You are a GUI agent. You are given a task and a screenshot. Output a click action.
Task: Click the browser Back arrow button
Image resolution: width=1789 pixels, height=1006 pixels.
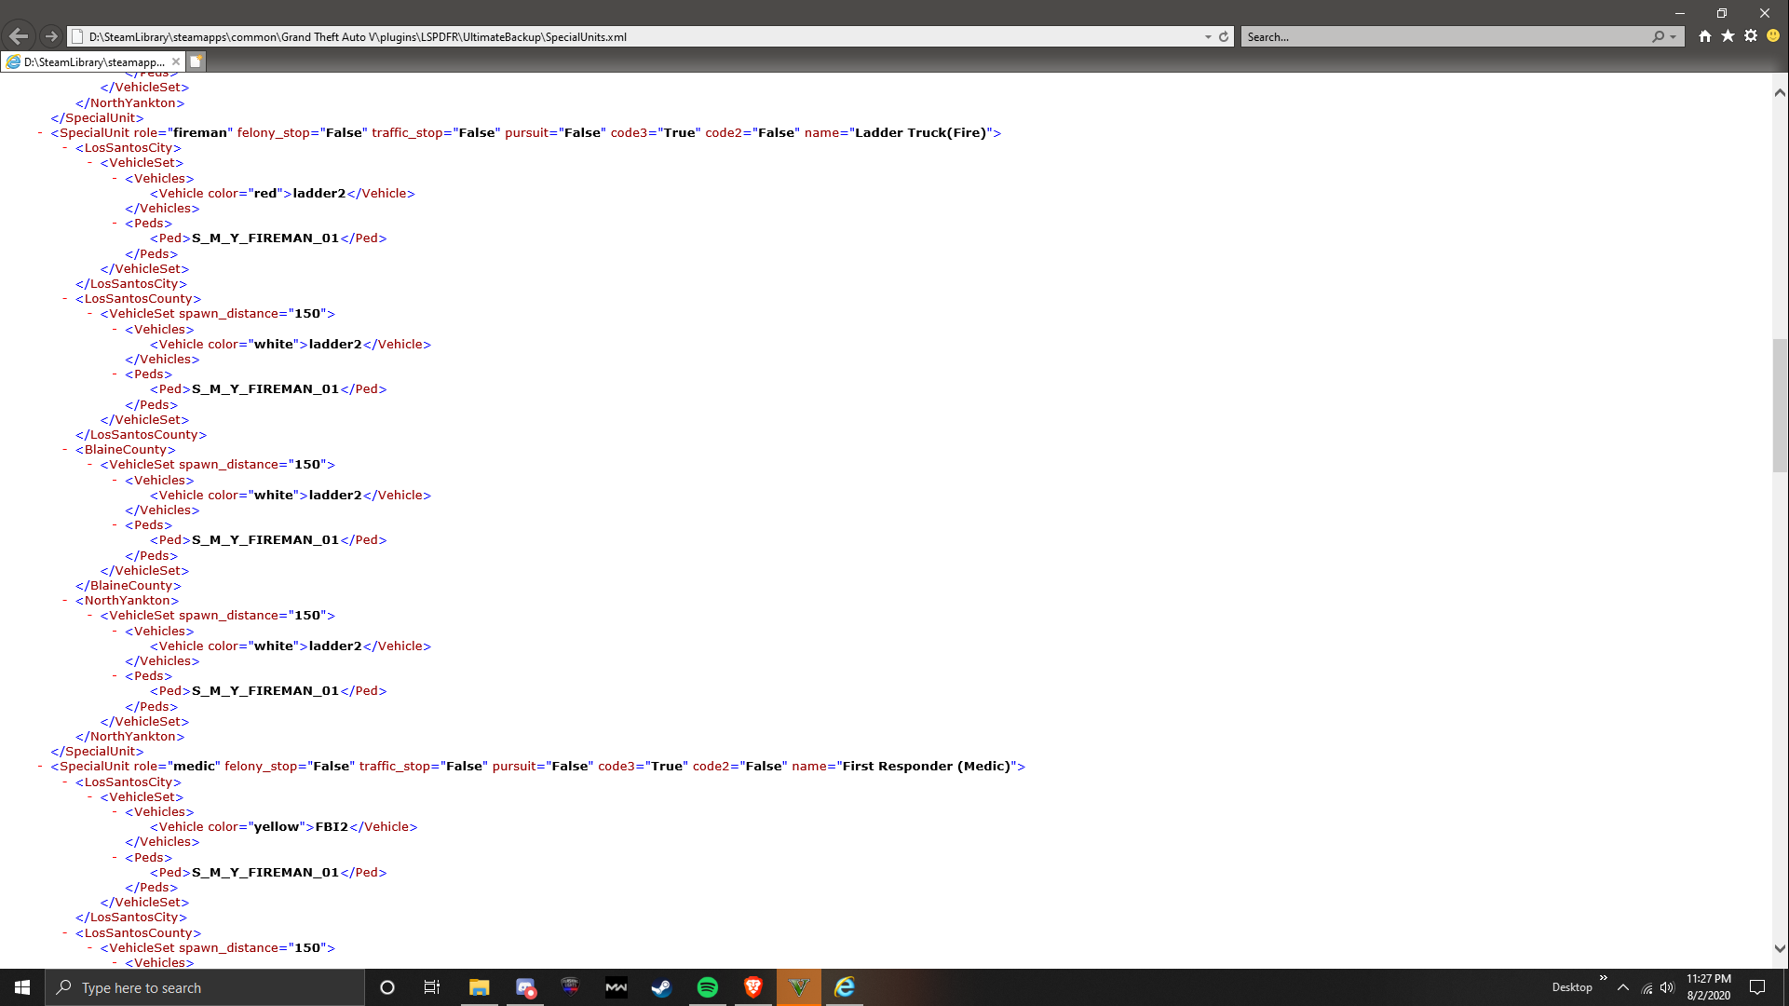(19, 36)
